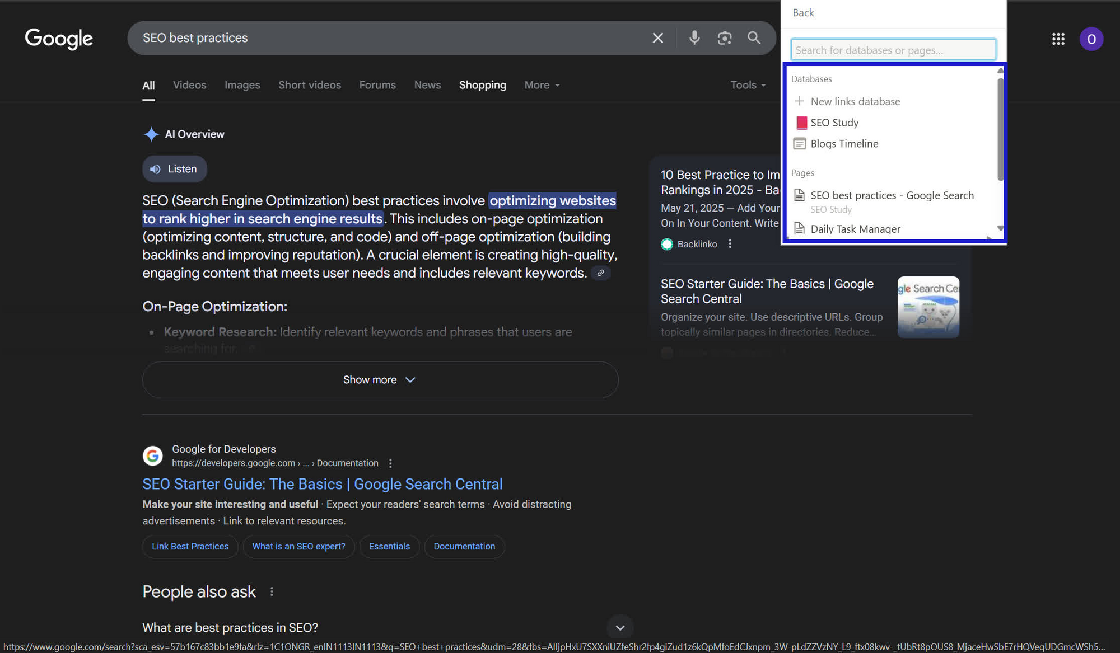Click the AI Overview sparkle icon
The height and width of the screenshot is (653, 1120).
click(151, 134)
